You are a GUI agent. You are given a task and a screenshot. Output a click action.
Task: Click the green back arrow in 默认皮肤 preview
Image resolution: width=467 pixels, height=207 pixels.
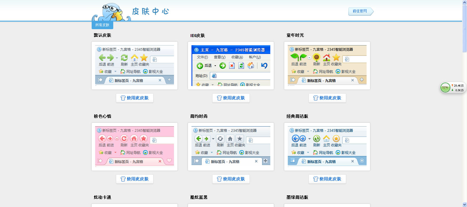pos(102,58)
